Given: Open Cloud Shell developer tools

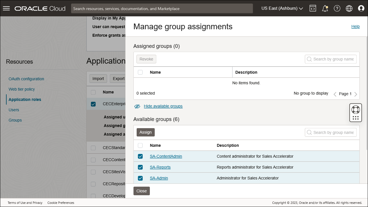Looking at the screenshot, I should click(x=313, y=8).
